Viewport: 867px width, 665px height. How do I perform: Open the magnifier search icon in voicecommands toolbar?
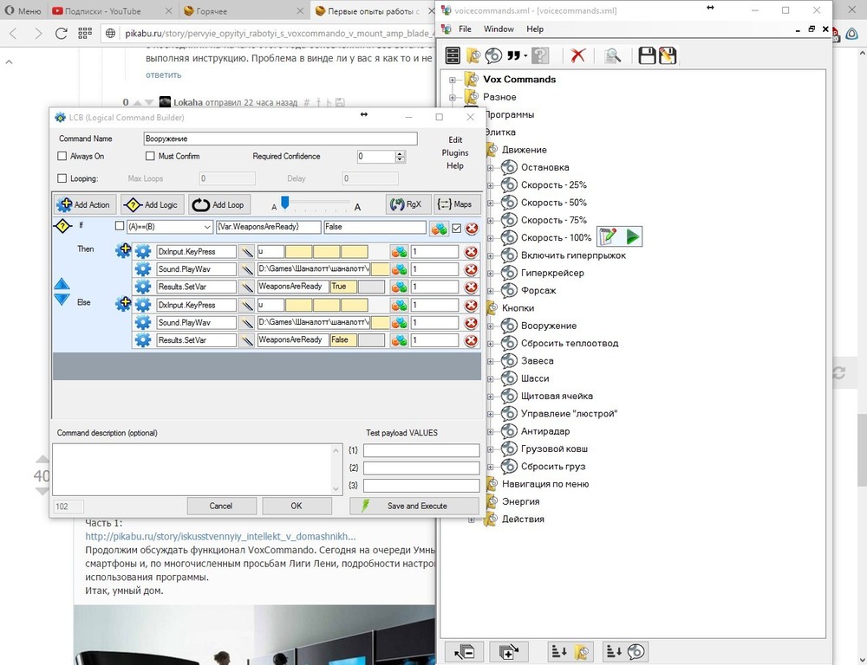tap(611, 55)
